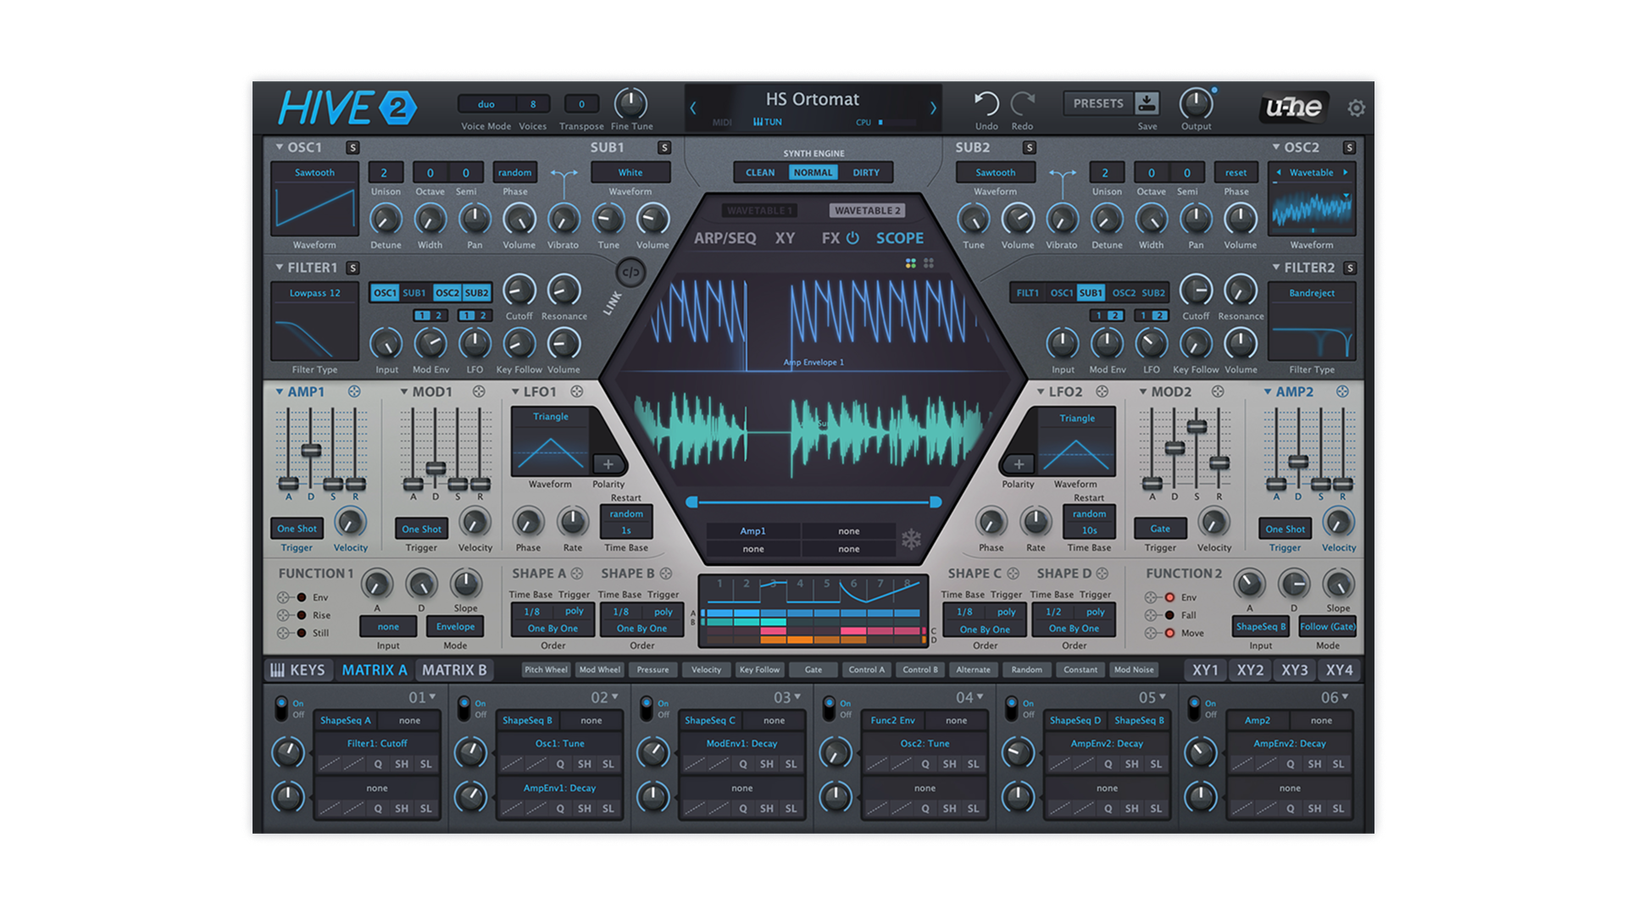Click the FX power icon
1627x915 pixels.
[852, 238]
